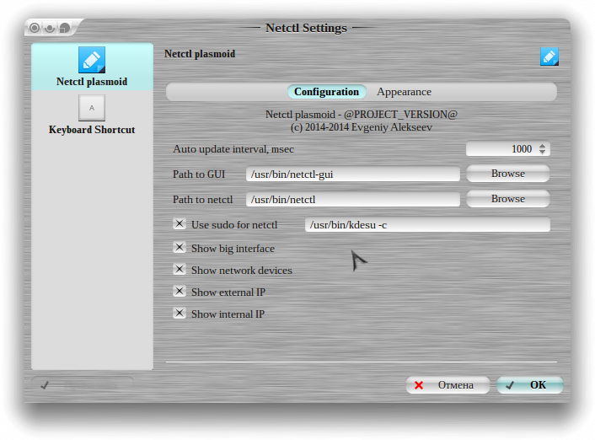This screenshot has height=440, width=595.
Task: Click the pencil icon in the page header
Action: [549, 56]
